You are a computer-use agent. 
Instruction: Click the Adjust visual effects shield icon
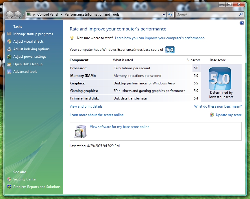(x=9, y=41)
